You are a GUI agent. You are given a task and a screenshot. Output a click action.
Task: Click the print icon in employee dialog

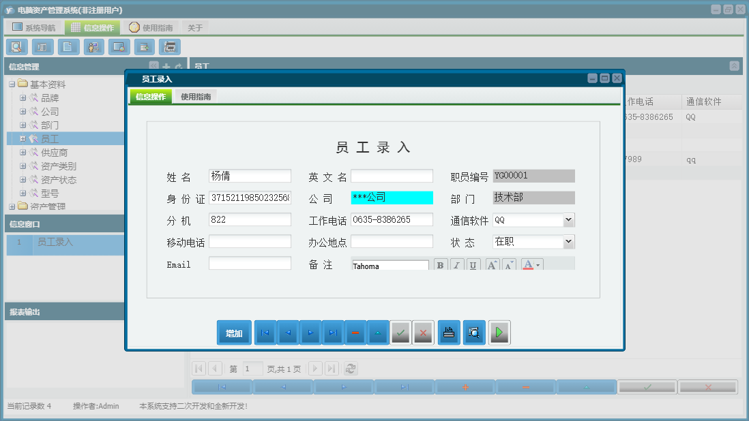point(449,332)
